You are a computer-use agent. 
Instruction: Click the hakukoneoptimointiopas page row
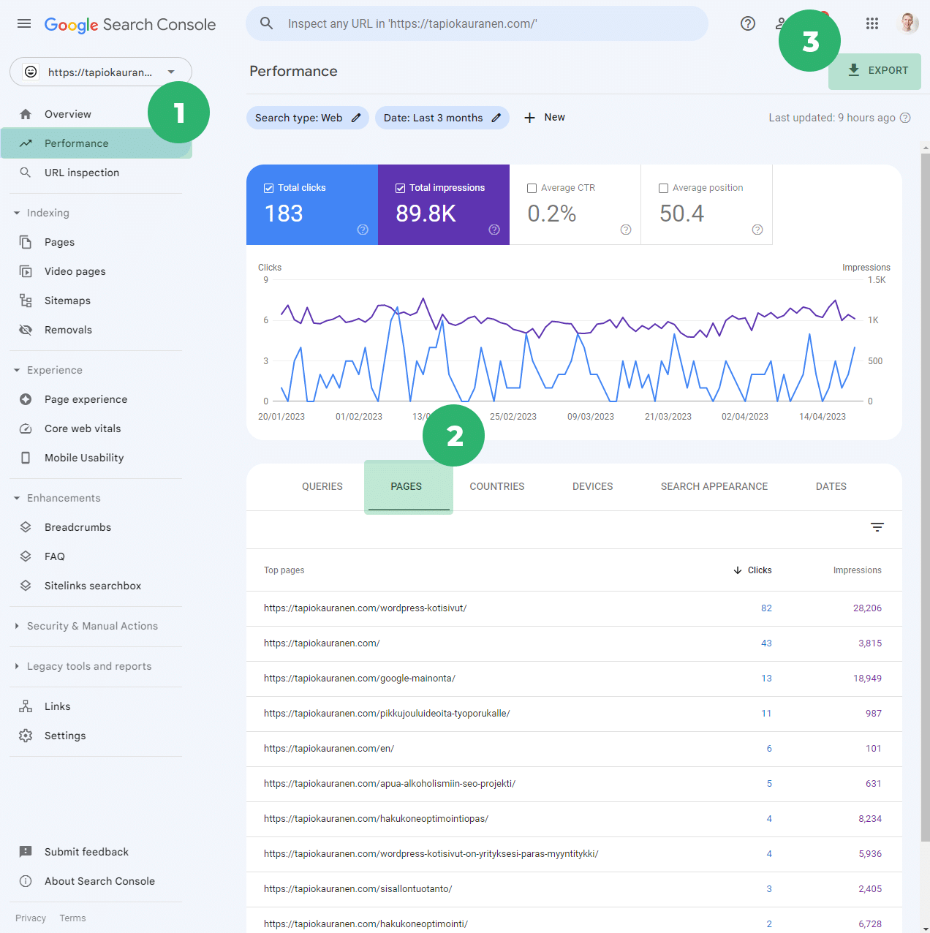574,819
